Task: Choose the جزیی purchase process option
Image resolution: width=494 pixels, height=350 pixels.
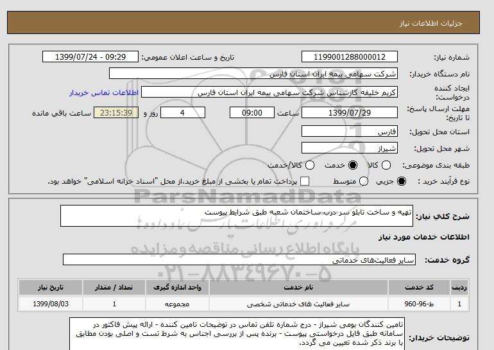Action: coord(402,181)
